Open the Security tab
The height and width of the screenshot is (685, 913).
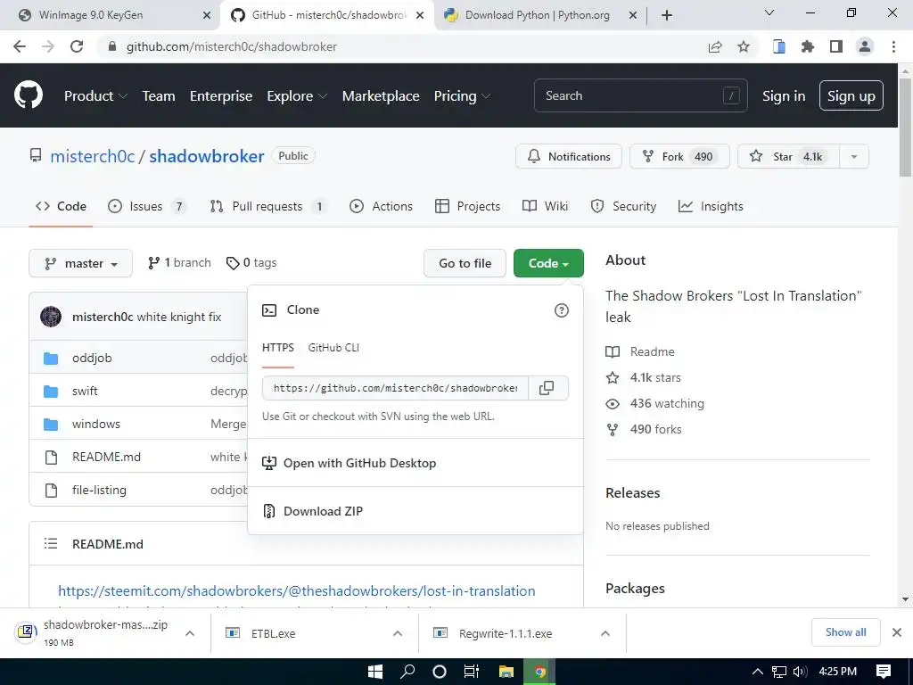[x=623, y=206]
